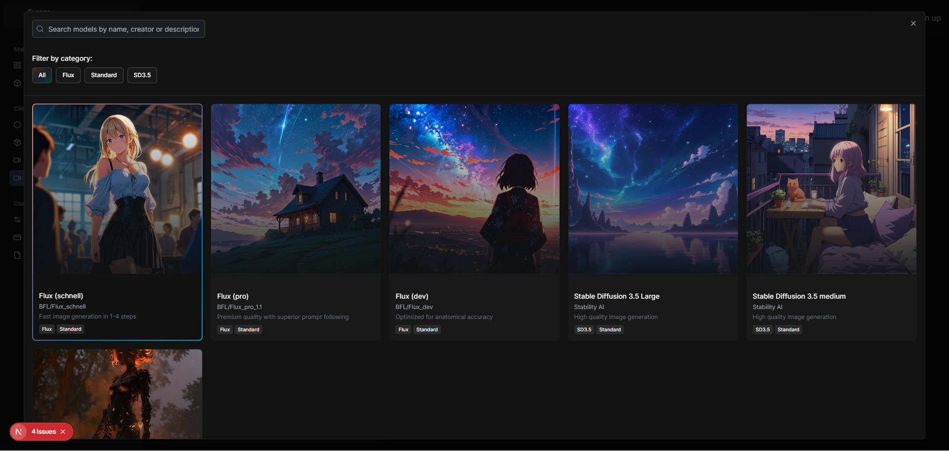Click the Stable Diffusion 3.5 medium title
949x451 pixels.
click(x=799, y=296)
